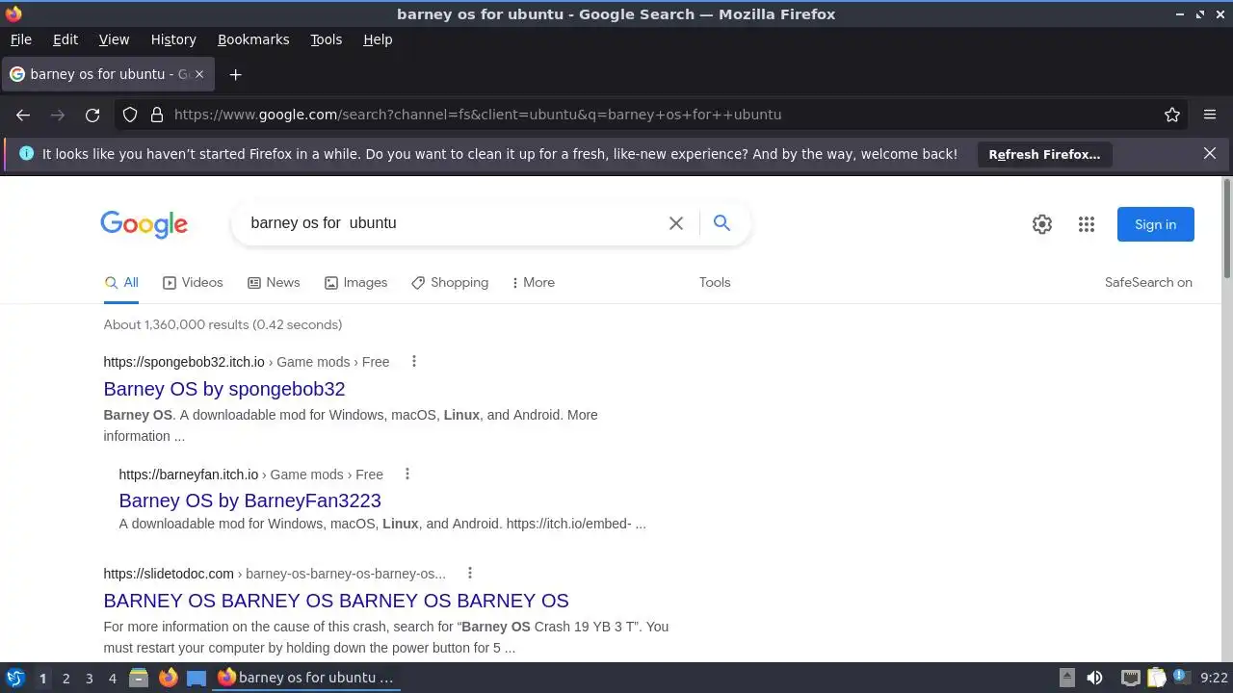The image size is (1233, 693).
Task: Open the application menu in the taskbar
Action: 14,678
